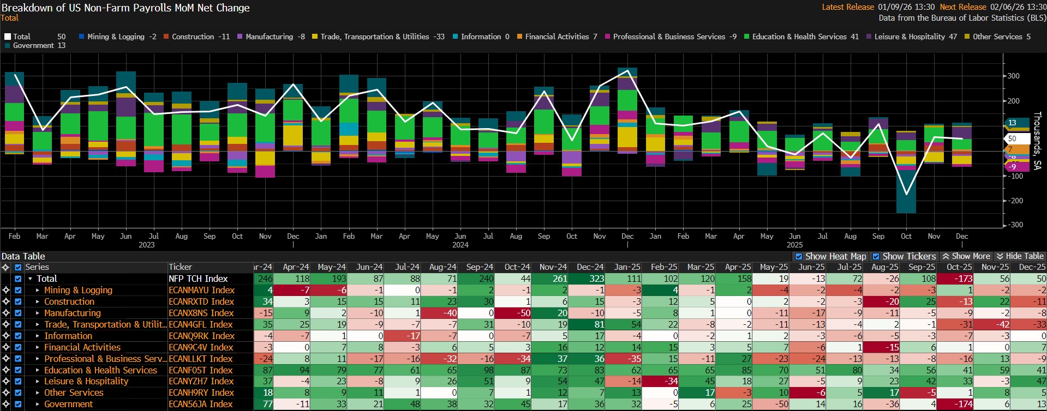Click the crosshair icon in the Series header
The width and height of the screenshot is (1047, 411).
tap(5, 267)
